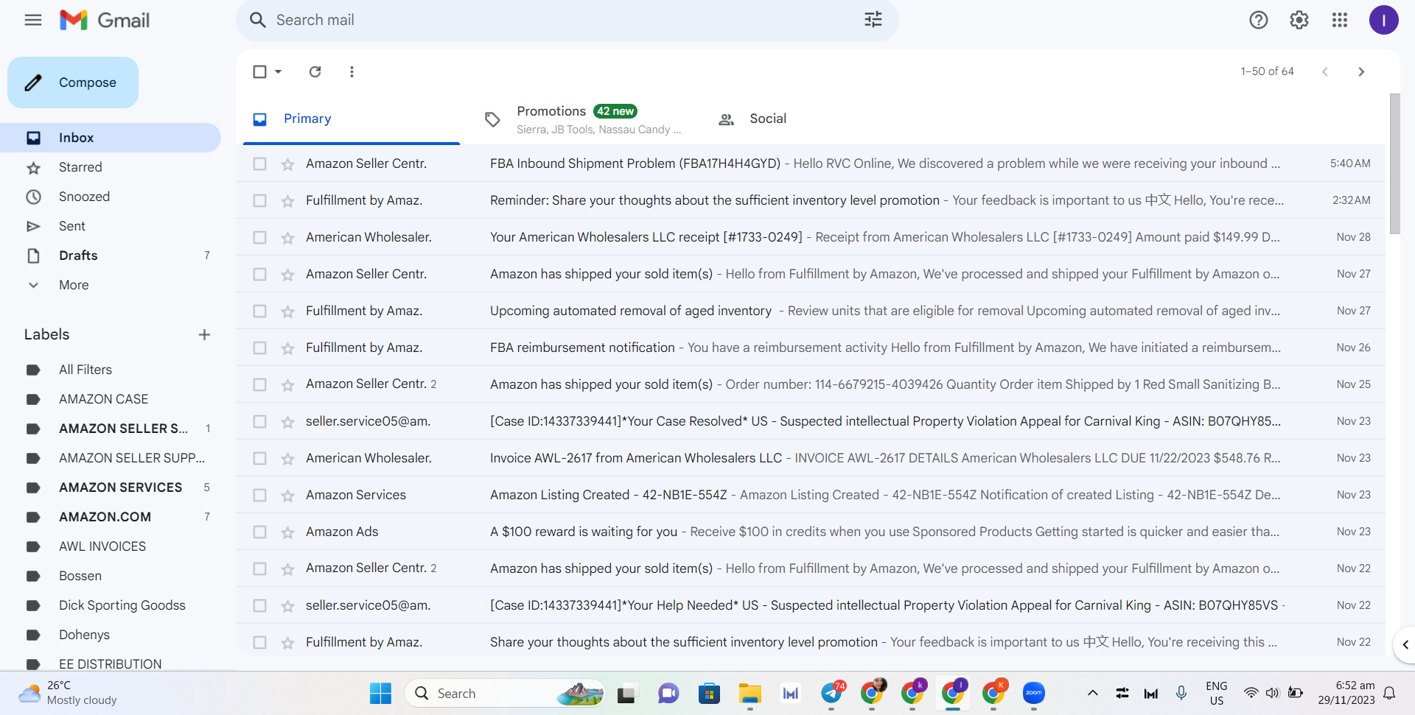Select the Amazon Listing Created email checkbox
The image size is (1415, 715).
(259, 495)
